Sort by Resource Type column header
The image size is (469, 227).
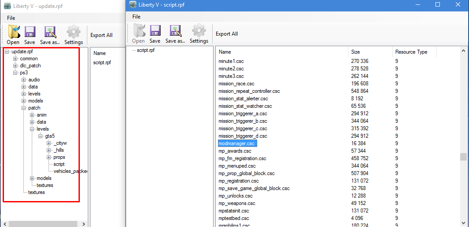point(415,52)
